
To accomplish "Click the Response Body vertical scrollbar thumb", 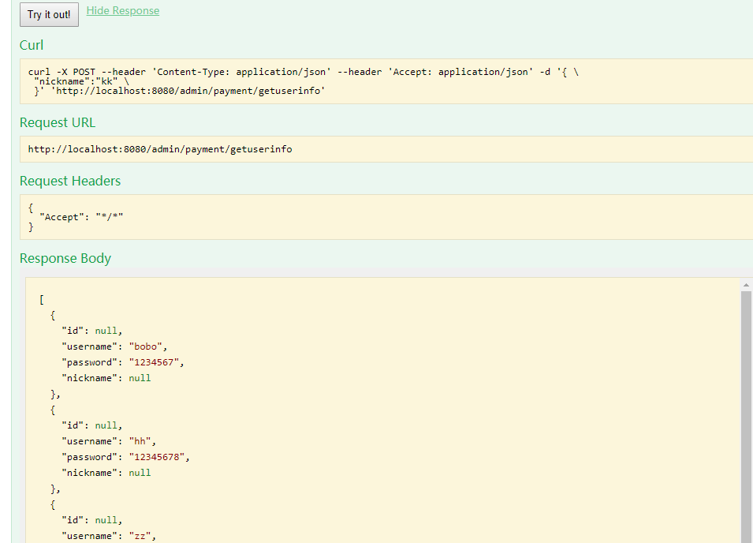I will tap(746, 417).
